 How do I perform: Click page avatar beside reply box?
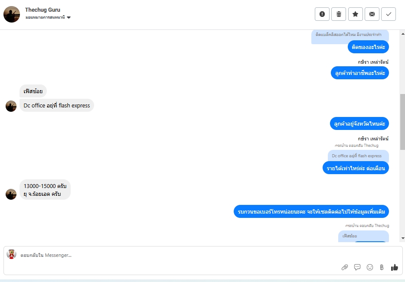(x=11, y=254)
